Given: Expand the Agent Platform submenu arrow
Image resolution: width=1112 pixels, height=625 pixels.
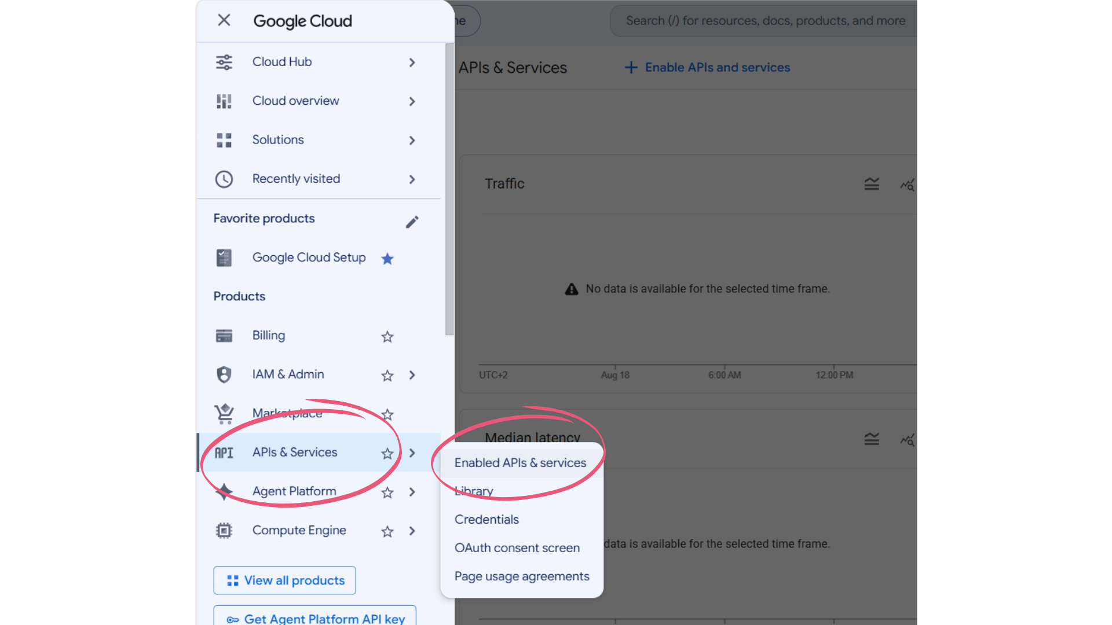Looking at the screenshot, I should 412,492.
